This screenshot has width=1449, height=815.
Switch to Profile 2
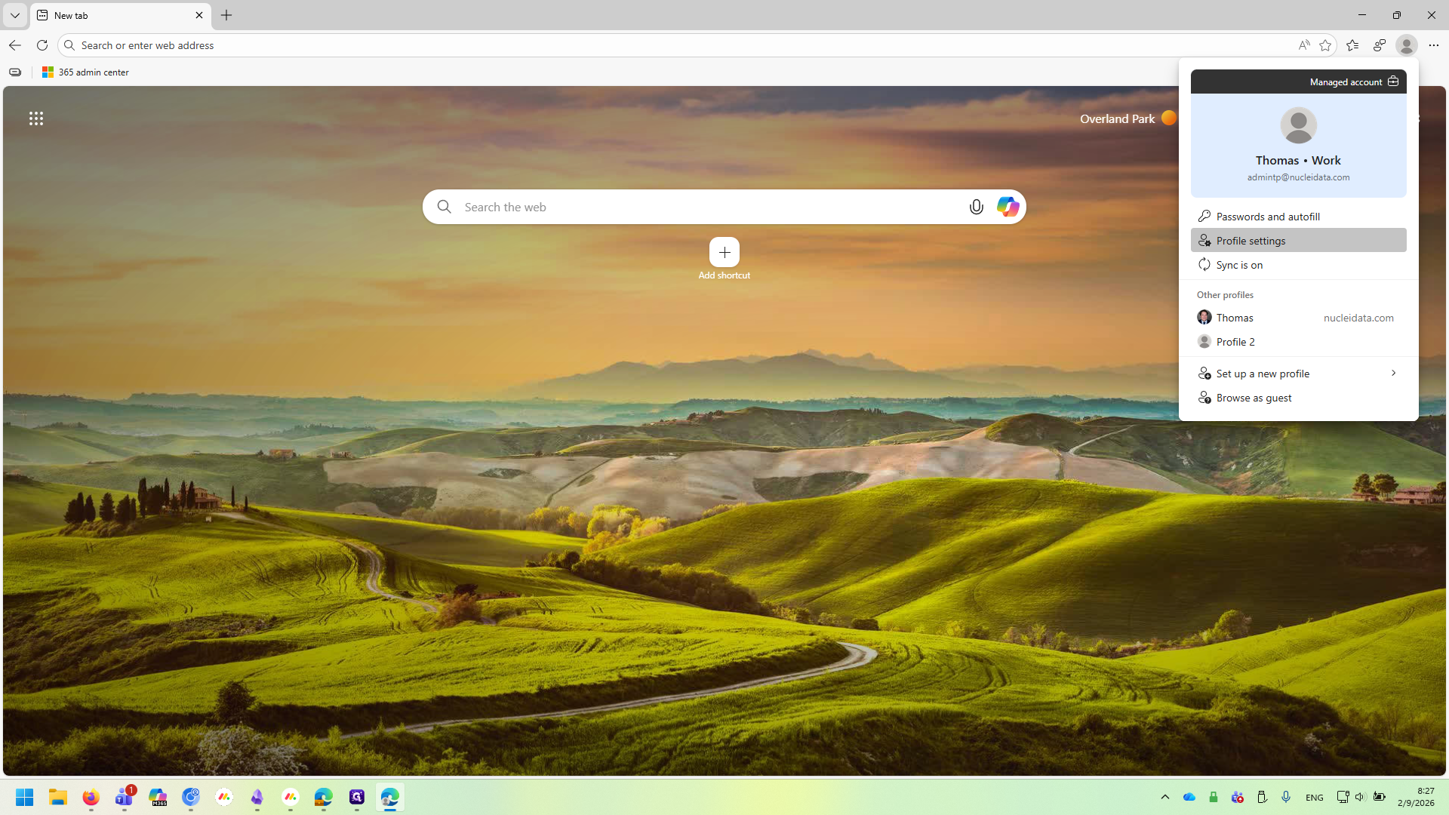click(1299, 342)
